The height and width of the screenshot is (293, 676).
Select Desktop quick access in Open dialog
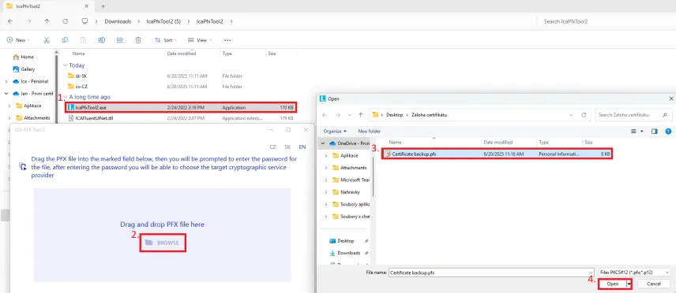tap(345, 241)
